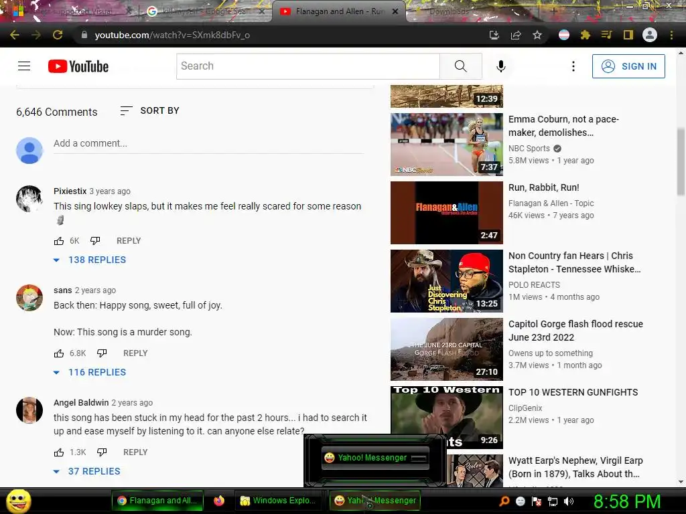Open Angel Baldwin's channel link

pyautogui.click(x=81, y=402)
